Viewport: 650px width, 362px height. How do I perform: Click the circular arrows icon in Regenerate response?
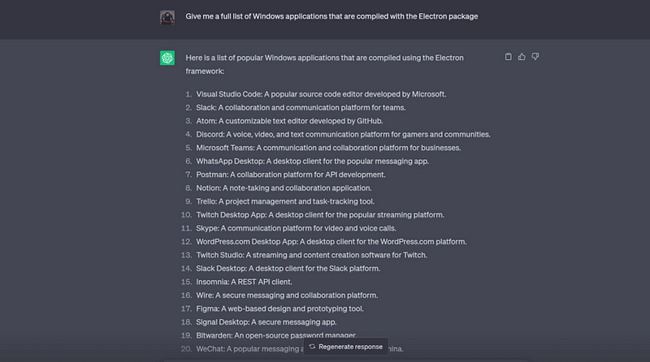312,347
